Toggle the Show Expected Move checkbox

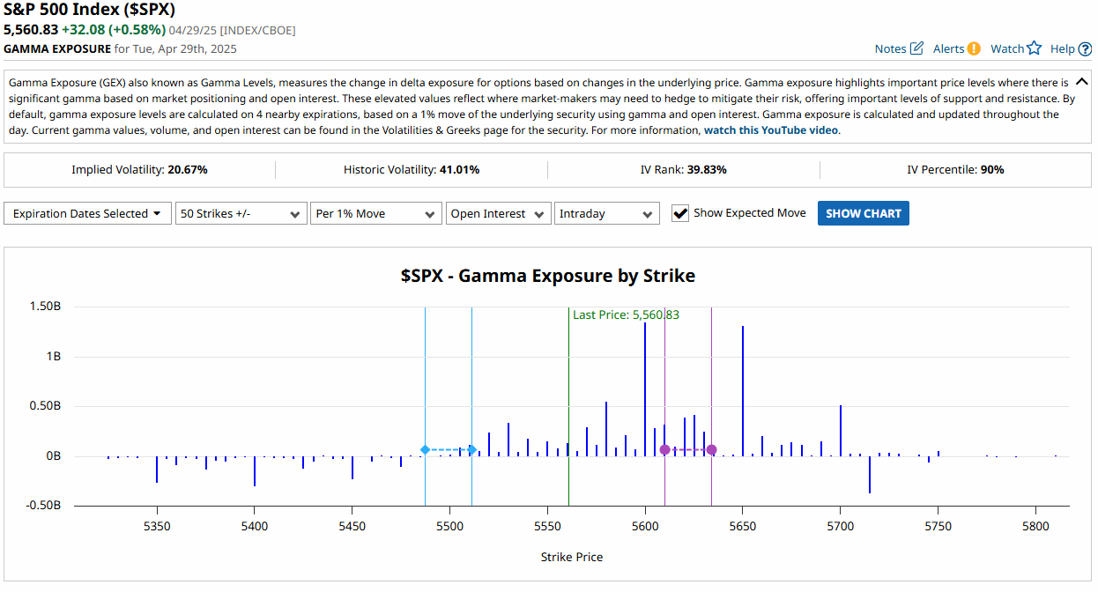[680, 213]
